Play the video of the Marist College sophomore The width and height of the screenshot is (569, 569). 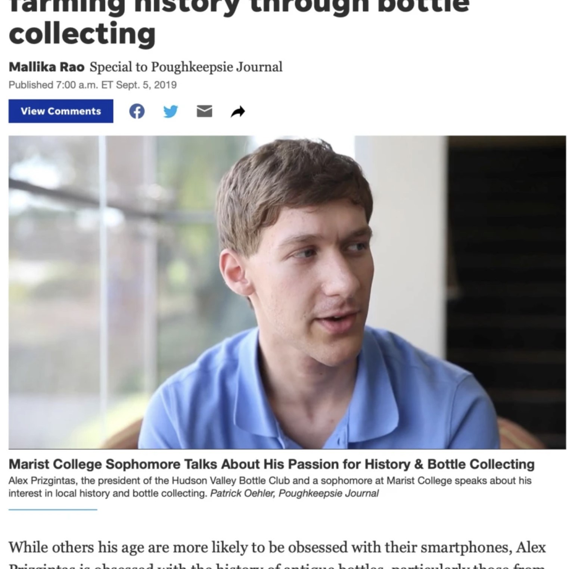287,292
